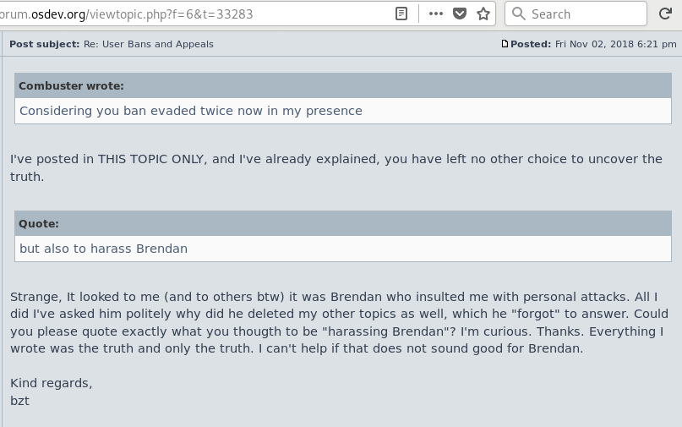Image resolution: width=682 pixels, height=427 pixels.
Task: Click the magnifier icon in Search box
Action: [x=518, y=14]
